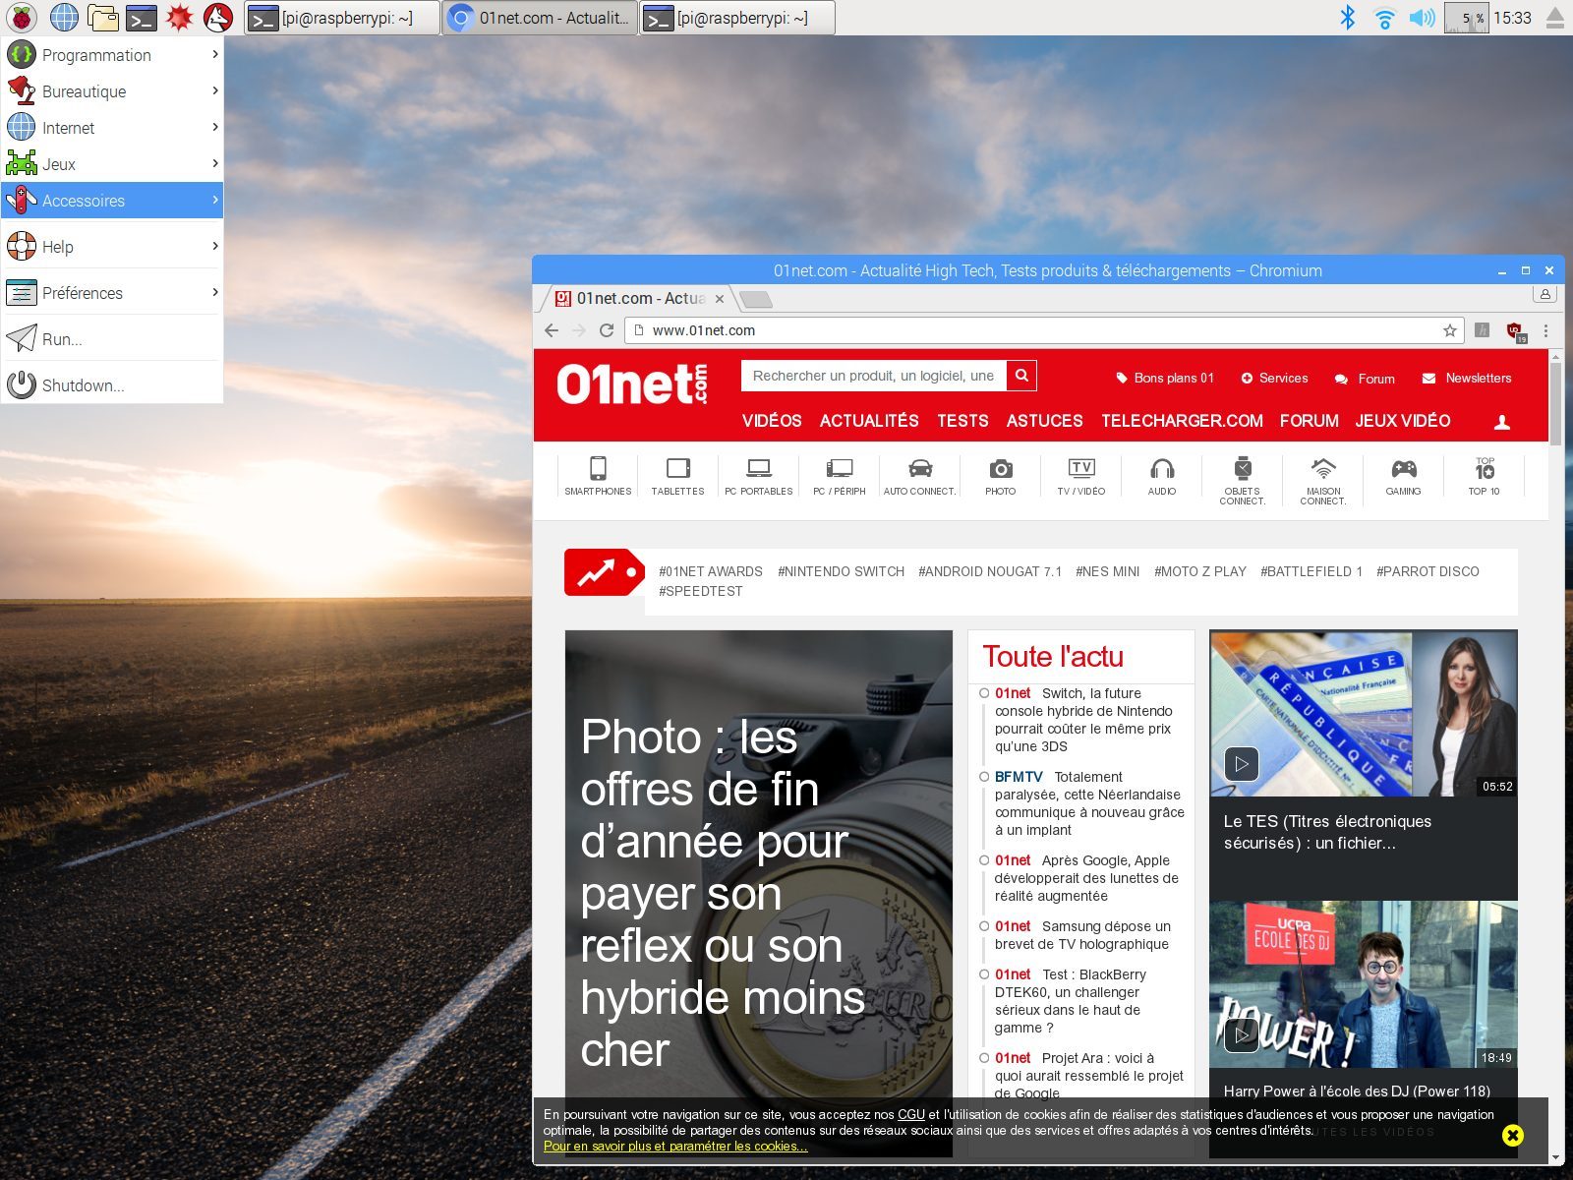Image resolution: width=1573 pixels, height=1180 pixels.
Task: Click the Newsletters link
Action: pyautogui.click(x=1467, y=378)
